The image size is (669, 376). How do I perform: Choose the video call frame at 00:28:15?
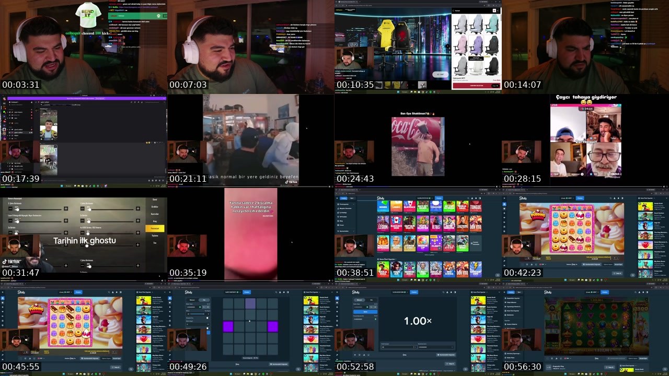pyautogui.click(x=585, y=141)
